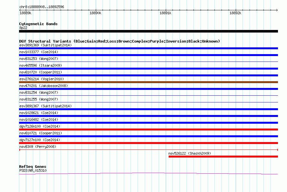Select the nsv465596 (Itsara2009) variant label

coord(41,65)
